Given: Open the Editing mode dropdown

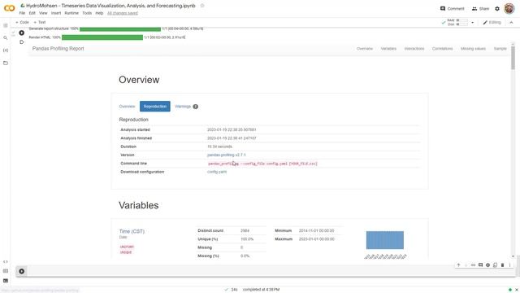Looking at the screenshot, I should tap(492, 22).
